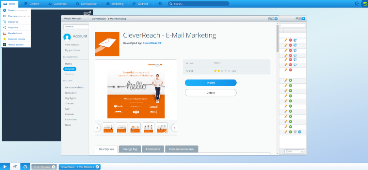
Task: Click the blue reload icon in the plugin list
Action: (300, 132)
